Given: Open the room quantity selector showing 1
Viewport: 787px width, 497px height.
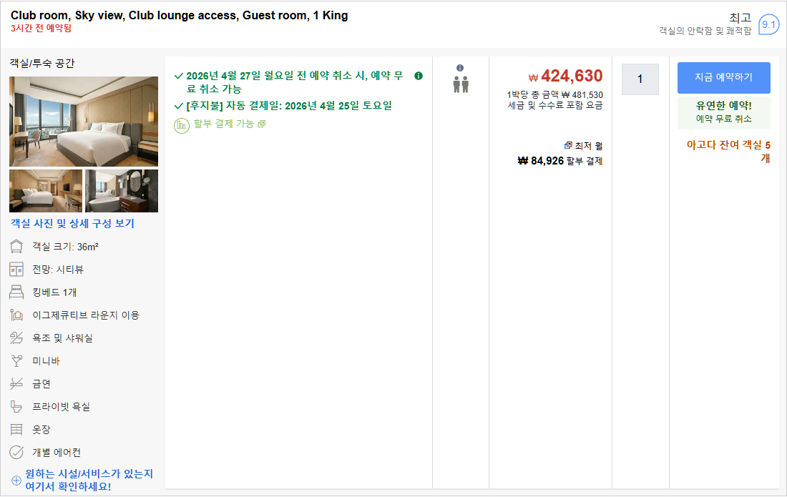Looking at the screenshot, I should [x=640, y=79].
